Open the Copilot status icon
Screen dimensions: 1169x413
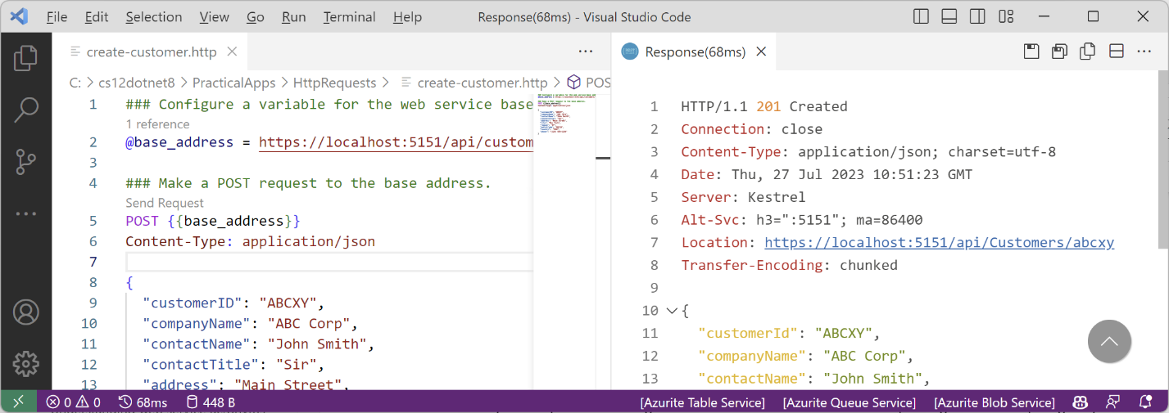(1081, 402)
